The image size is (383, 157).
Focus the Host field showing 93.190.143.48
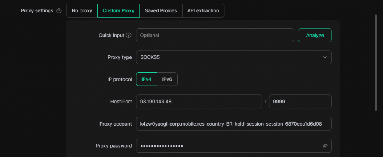198,102
